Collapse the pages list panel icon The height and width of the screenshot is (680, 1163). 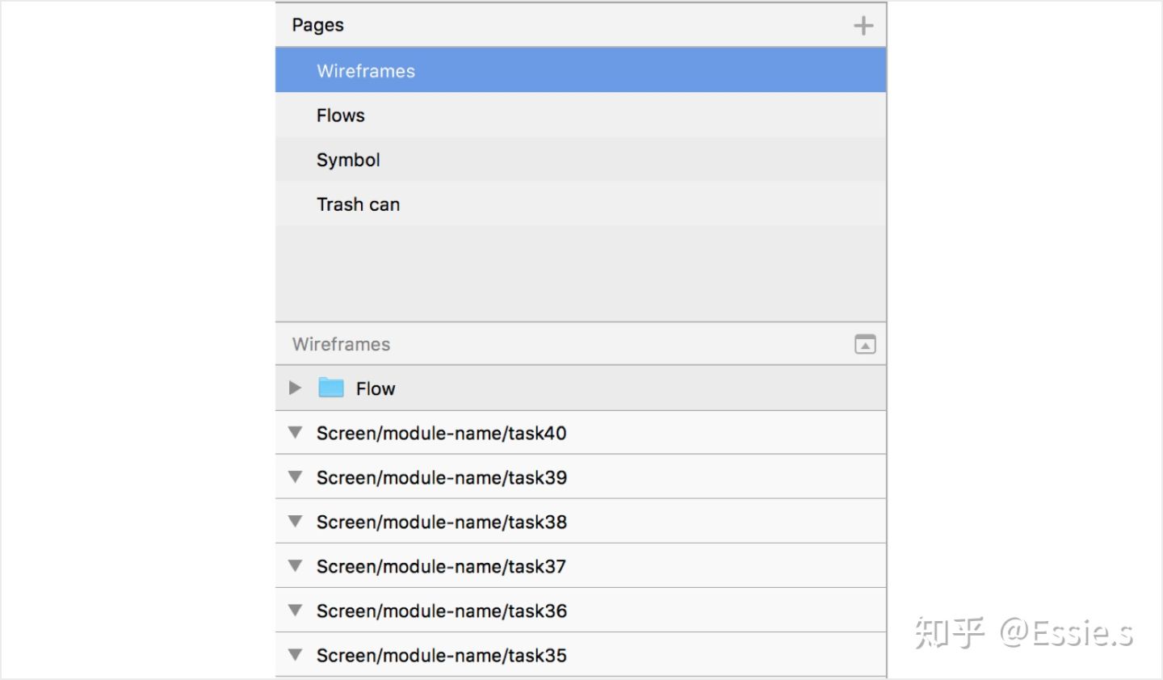tap(865, 345)
